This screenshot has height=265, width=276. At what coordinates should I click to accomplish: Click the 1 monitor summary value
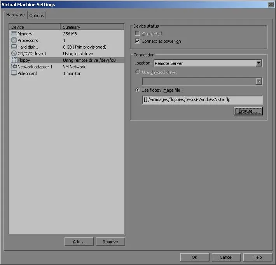72,73
